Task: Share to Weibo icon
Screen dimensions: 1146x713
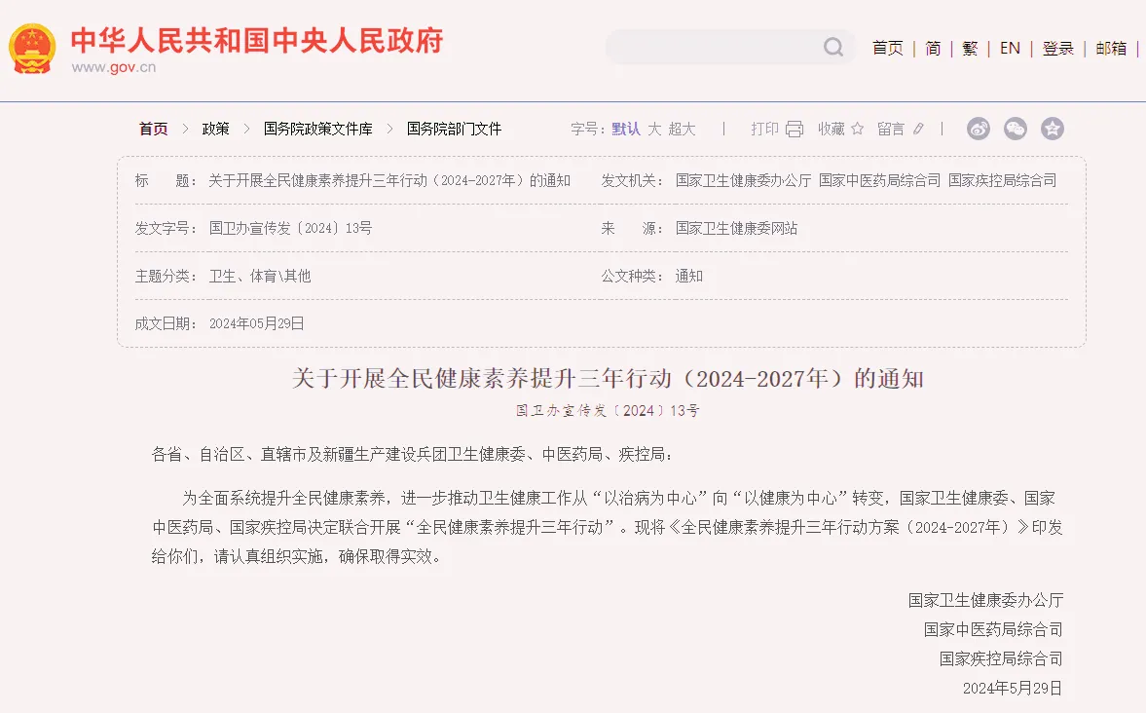Action: [979, 129]
